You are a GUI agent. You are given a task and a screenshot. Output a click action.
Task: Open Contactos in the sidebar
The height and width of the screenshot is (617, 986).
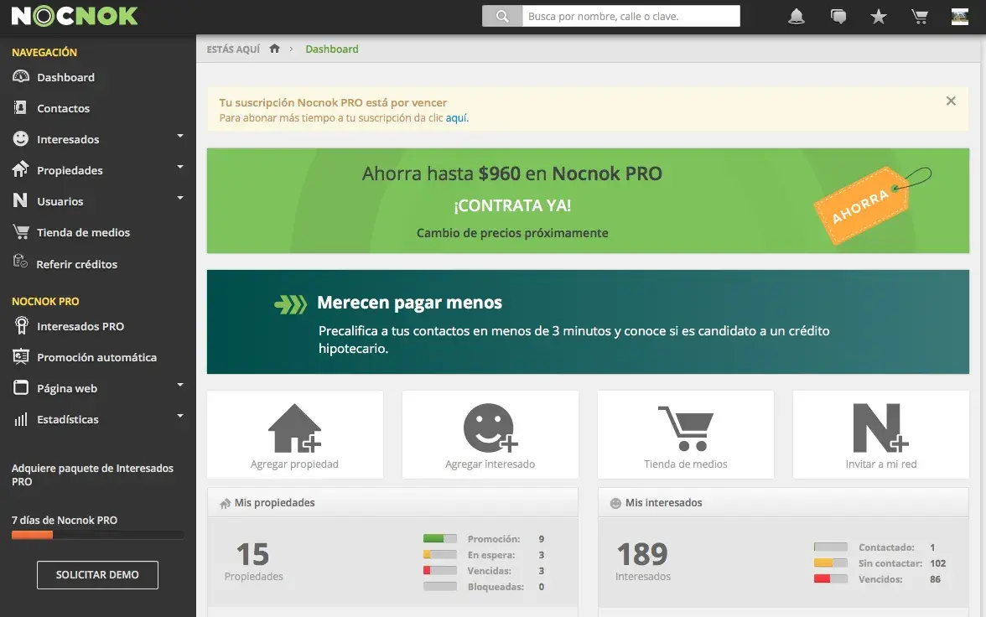click(x=63, y=108)
